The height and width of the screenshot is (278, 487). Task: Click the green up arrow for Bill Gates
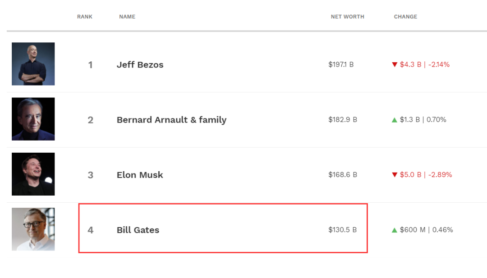click(395, 230)
